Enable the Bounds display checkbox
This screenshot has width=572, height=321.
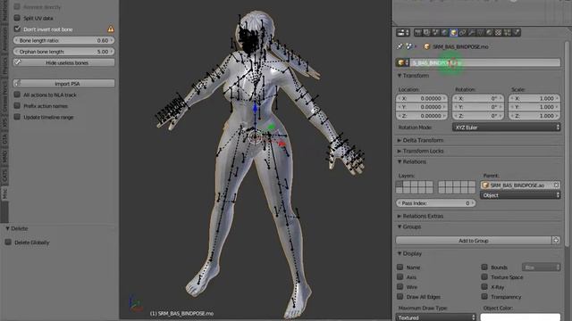click(484, 267)
